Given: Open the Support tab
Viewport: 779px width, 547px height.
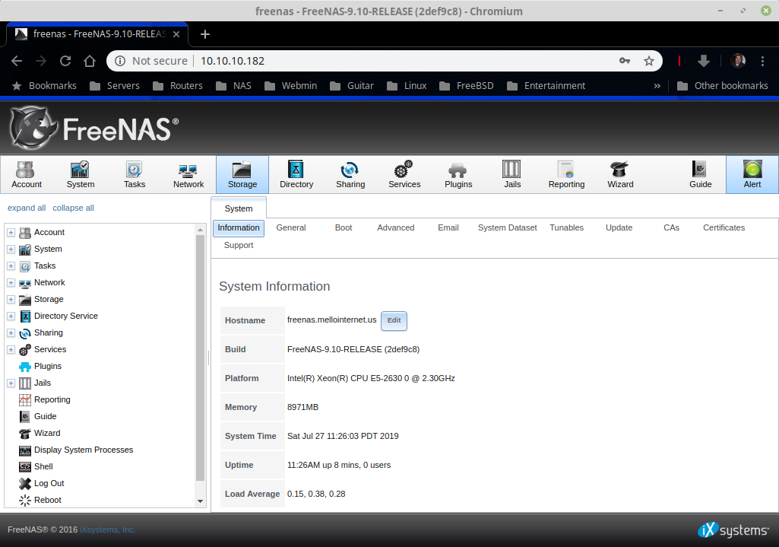Looking at the screenshot, I should (x=239, y=245).
